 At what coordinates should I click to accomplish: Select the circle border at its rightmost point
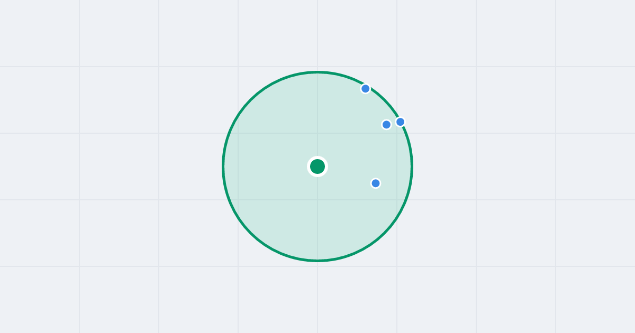click(x=412, y=166)
